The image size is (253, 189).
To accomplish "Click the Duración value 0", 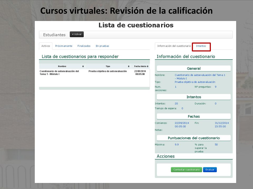I will coord(216,103).
